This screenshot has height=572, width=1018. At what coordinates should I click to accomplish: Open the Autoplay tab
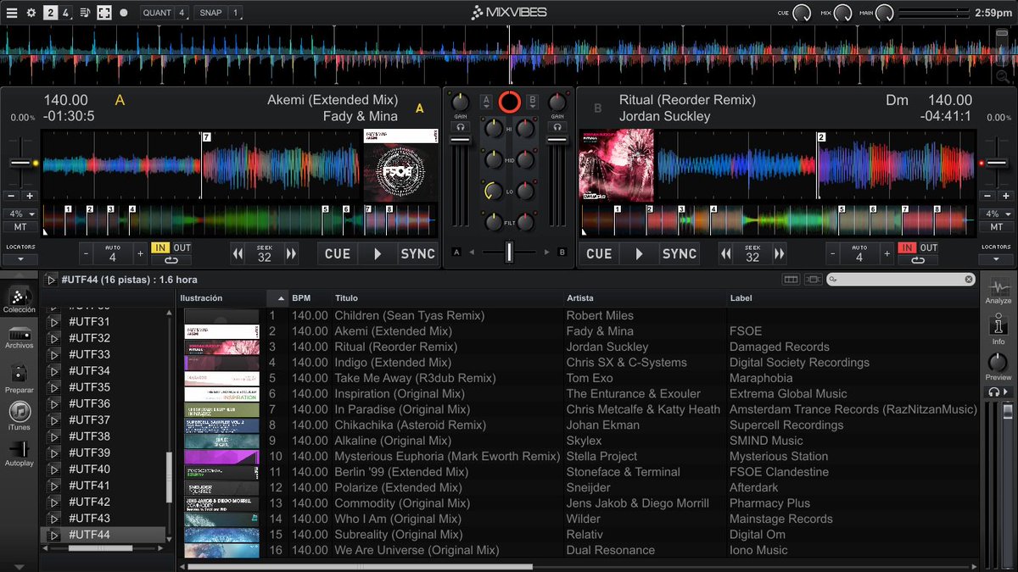click(20, 454)
